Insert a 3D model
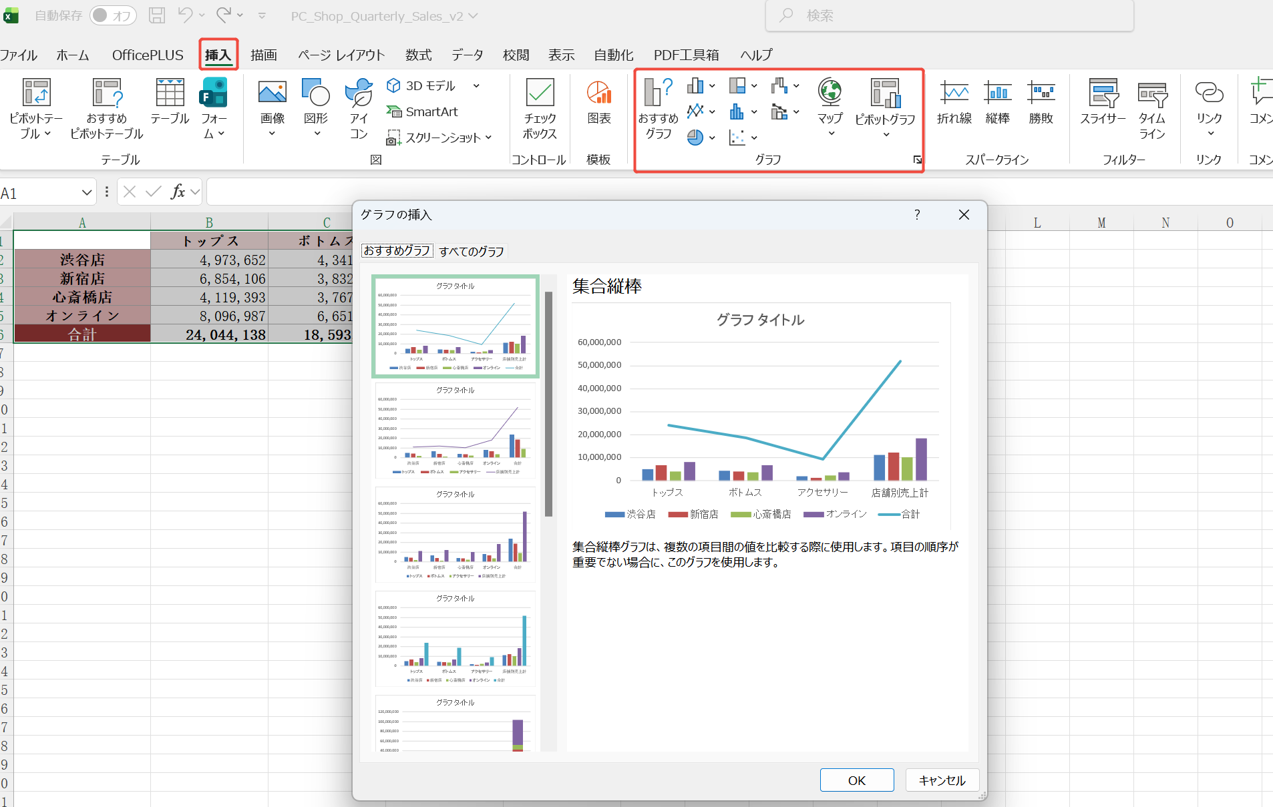Viewport: 1273px width, 807px height. (x=422, y=85)
